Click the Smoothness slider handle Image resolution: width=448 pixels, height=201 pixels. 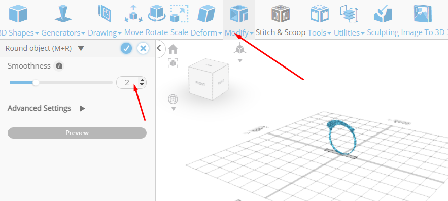click(36, 83)
